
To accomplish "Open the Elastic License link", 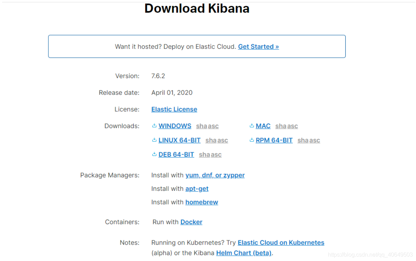I will [x=174, y=109].
